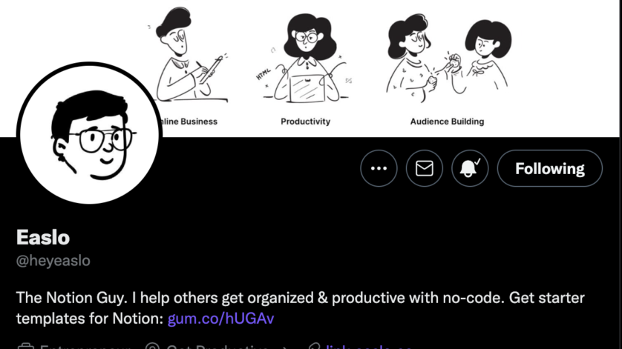View Easlo's profile picture
Screen dimensions: 622x349
coord(89,133)
